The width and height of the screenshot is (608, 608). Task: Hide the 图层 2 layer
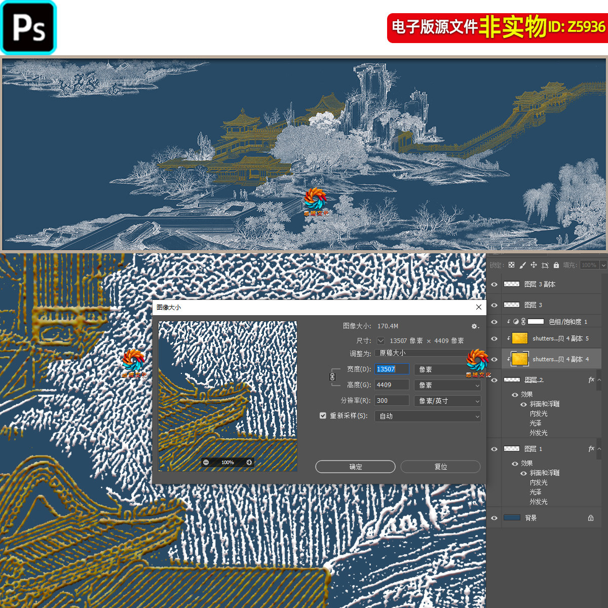(x=495, y=380)
